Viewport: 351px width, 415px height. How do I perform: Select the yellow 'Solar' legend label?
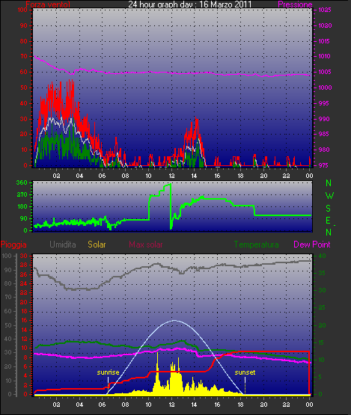[x=97, y=245]
